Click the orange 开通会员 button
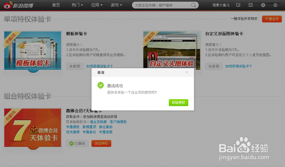Image resolution: width=285 pixels, height=167 pixels. (x=272, y=19)
